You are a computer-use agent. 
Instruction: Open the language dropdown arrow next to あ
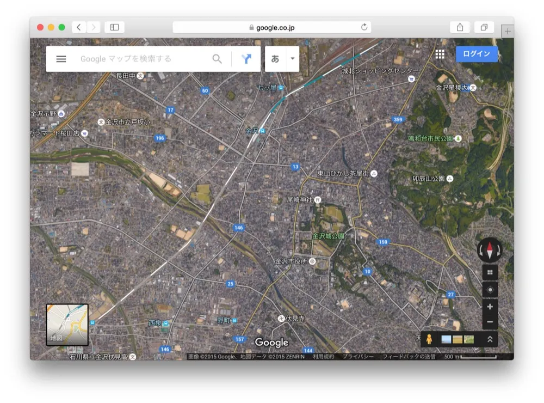tap(292, 59)
